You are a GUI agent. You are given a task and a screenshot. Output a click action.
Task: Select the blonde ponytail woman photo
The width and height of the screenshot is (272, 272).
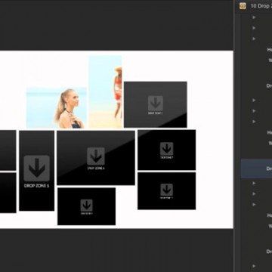pos(57,108)
